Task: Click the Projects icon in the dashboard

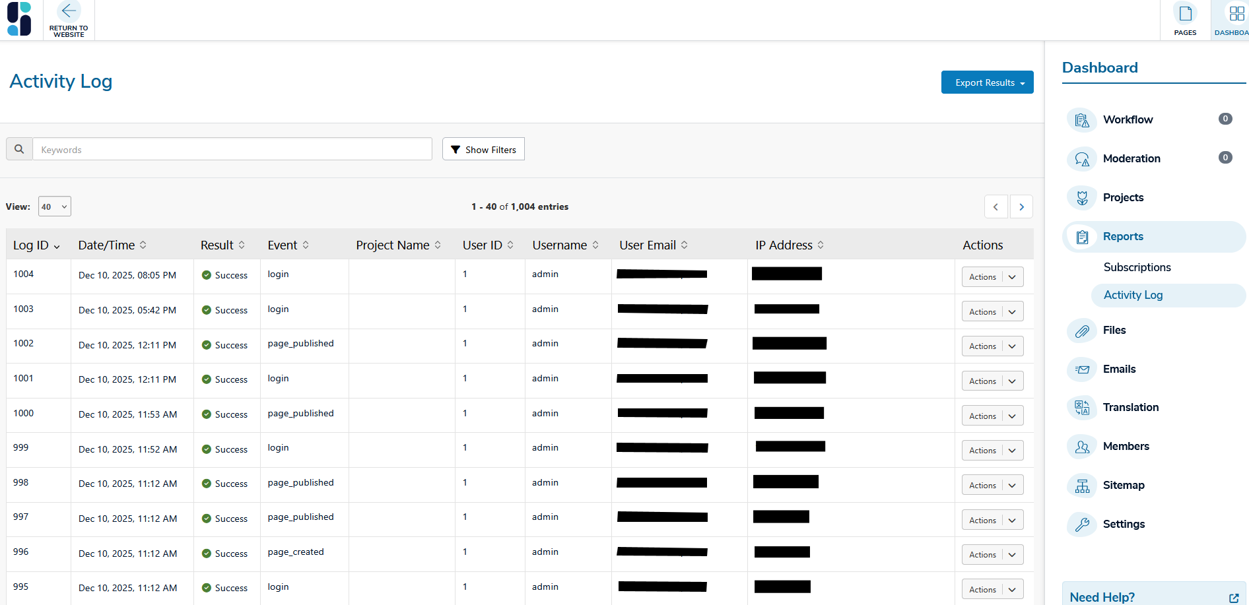Action: (1082, 198)
